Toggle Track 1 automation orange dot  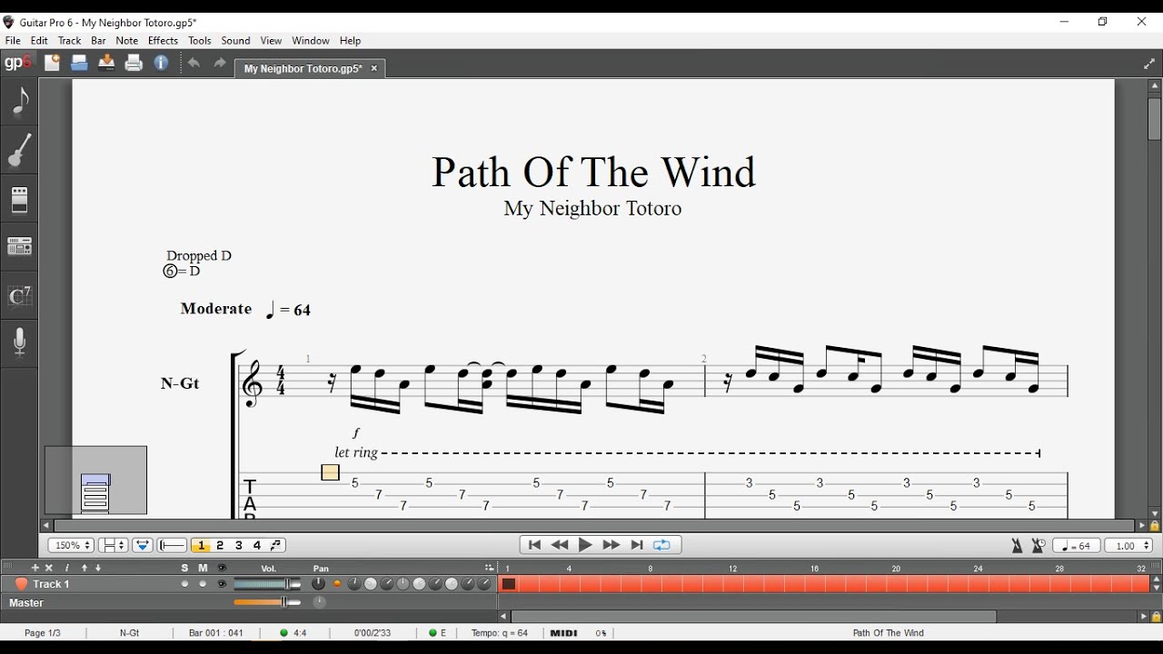(x=337, y=584)
